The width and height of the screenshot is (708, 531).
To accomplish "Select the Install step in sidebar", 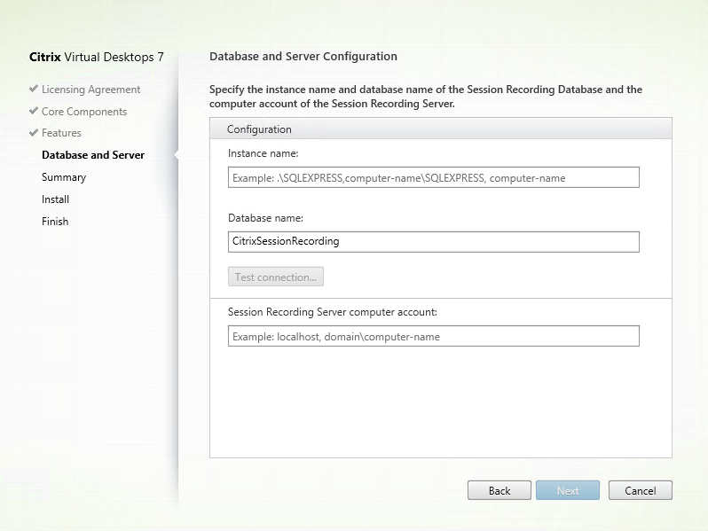I will pos(55,199).
